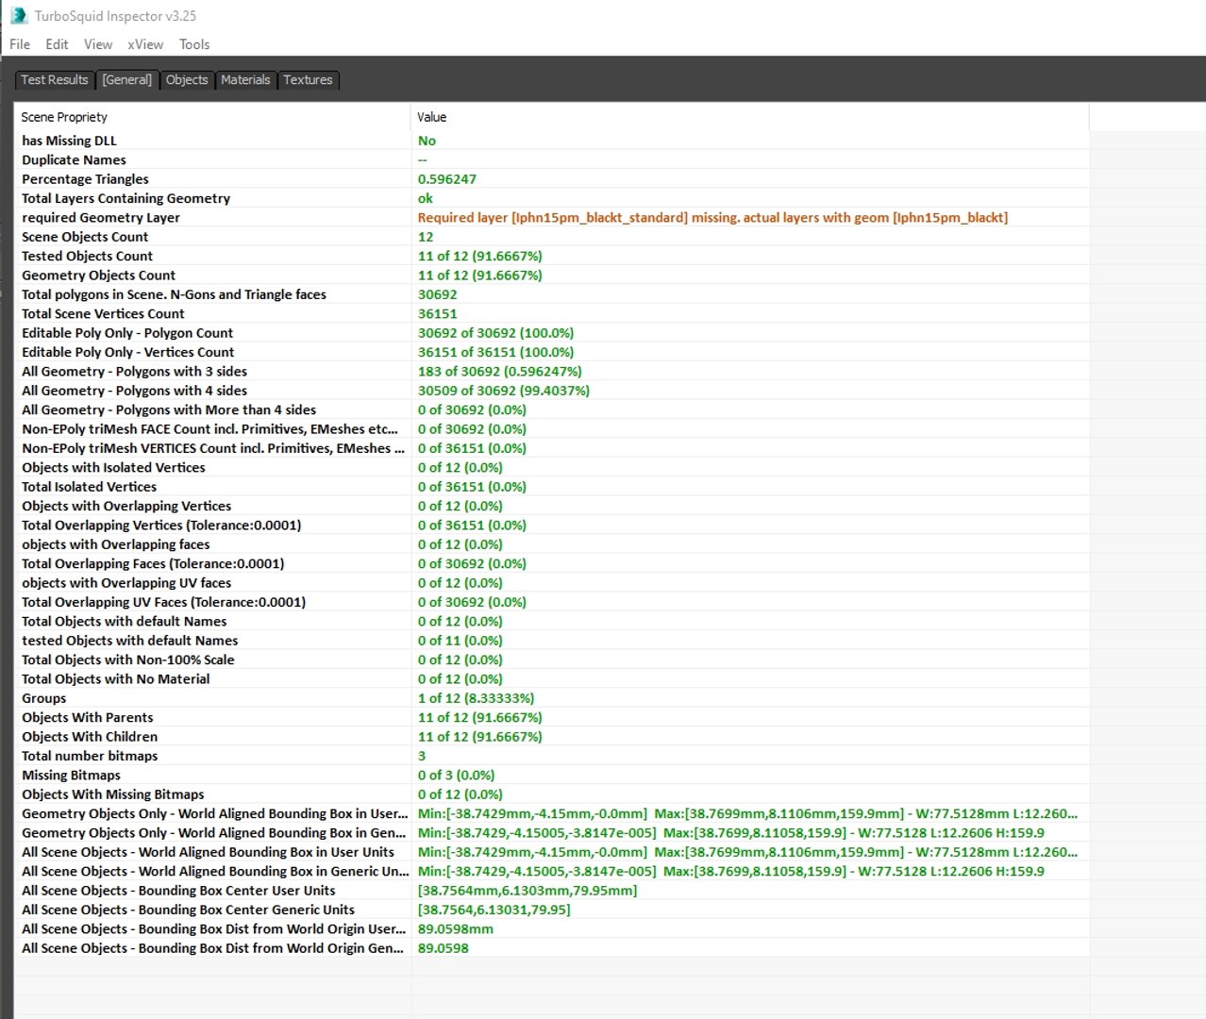Screen dimensions: 1206x1019
Task: Select Objects With Parents row
Action: 552,718
